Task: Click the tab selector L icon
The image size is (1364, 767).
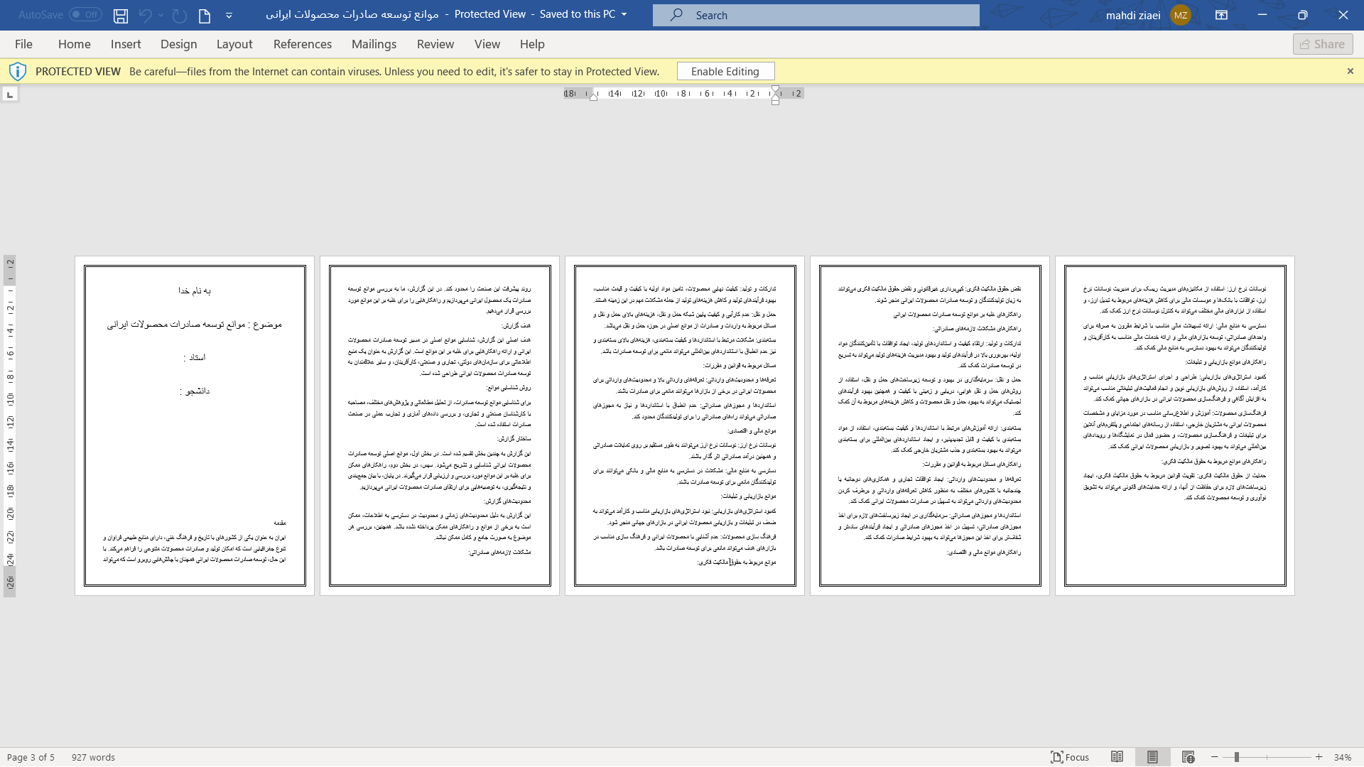Action: [x=10, y=94]
